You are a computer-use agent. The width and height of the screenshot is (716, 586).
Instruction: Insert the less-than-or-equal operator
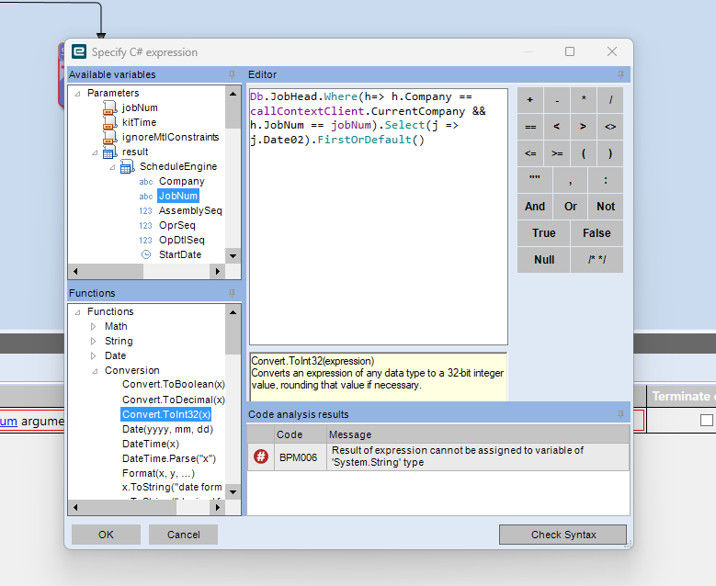pos(530,153)
